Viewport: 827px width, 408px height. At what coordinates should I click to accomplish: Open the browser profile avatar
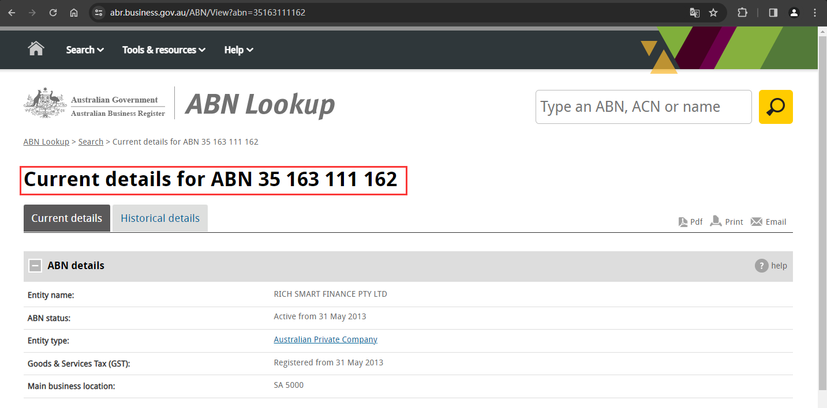point(794,13)
